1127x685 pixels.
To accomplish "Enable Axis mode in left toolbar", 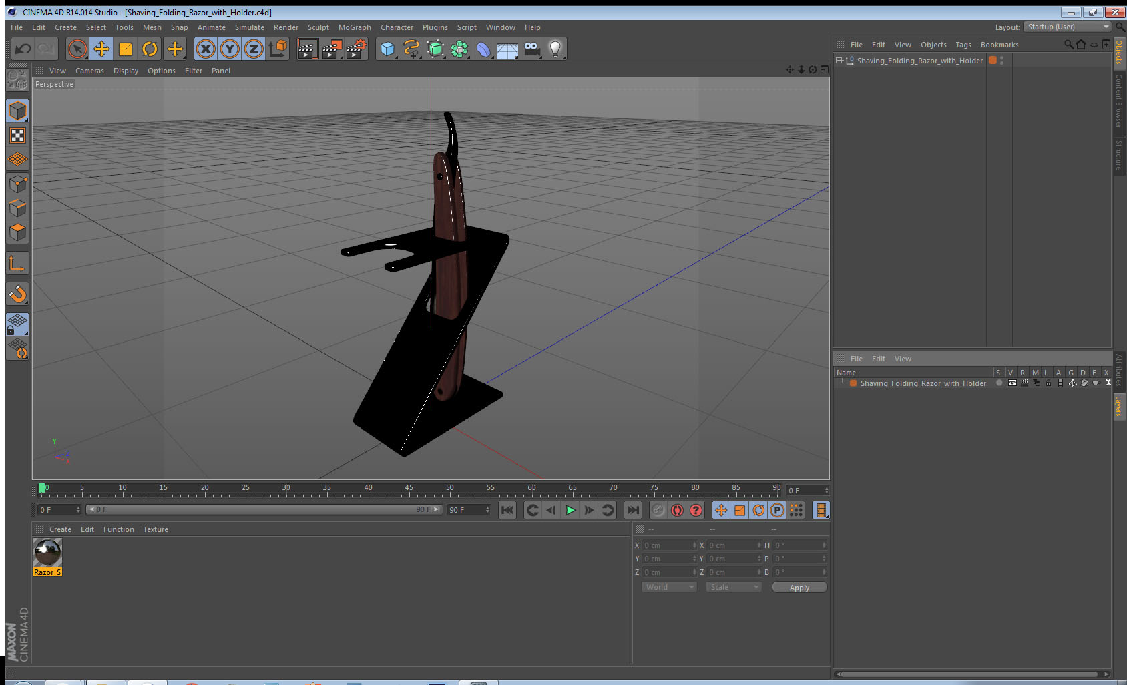I will 18,264.
